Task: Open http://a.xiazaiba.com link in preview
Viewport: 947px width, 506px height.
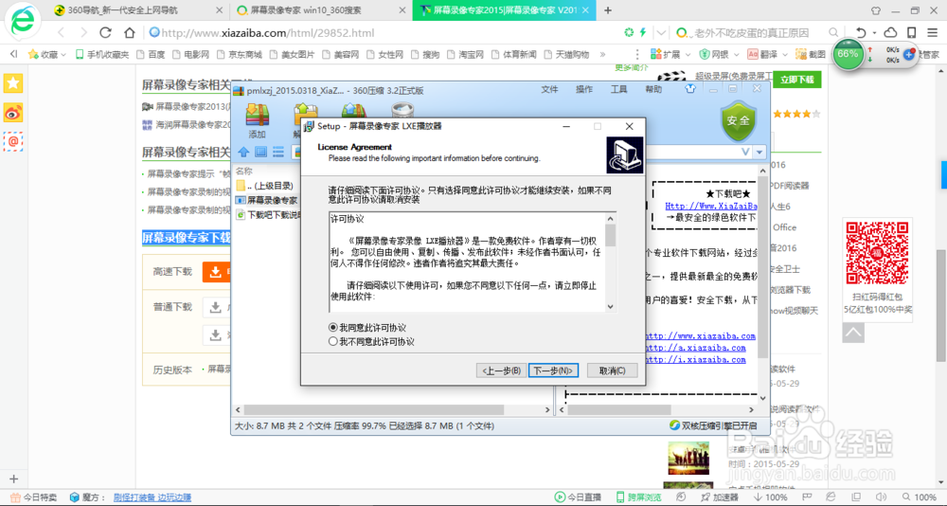Action: [695, 348]
